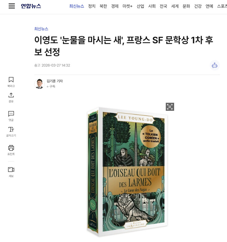227x242 pixels.
Task: Open the hamburger menu icon
Action: click(x=12, y=6)
